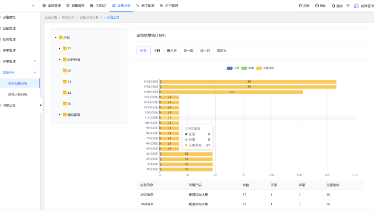374x210 pixels.
Task: Click the folder icon for 模拟设备
Action: pyautogui.click(x=65, y=115)
